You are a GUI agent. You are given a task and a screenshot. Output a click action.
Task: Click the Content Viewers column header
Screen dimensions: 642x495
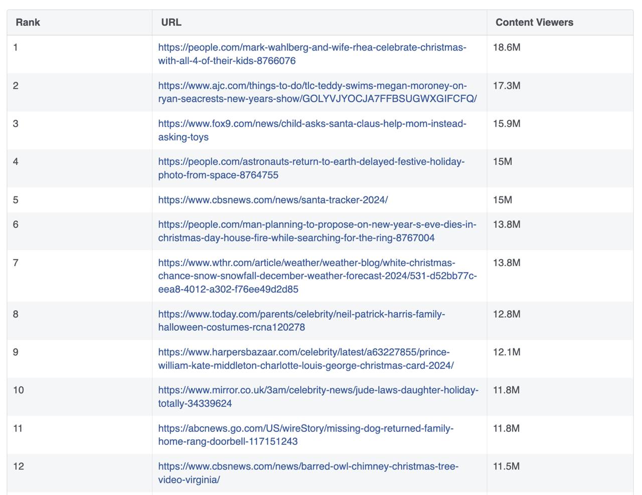pos(534,23)
